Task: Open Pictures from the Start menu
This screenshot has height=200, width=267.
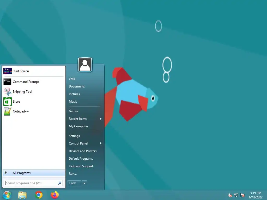Action: click(x=74, y=94)
